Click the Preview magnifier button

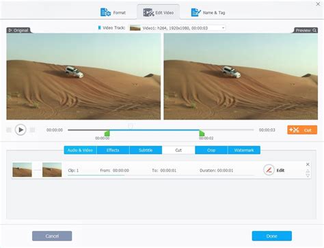tap(306, 30)
